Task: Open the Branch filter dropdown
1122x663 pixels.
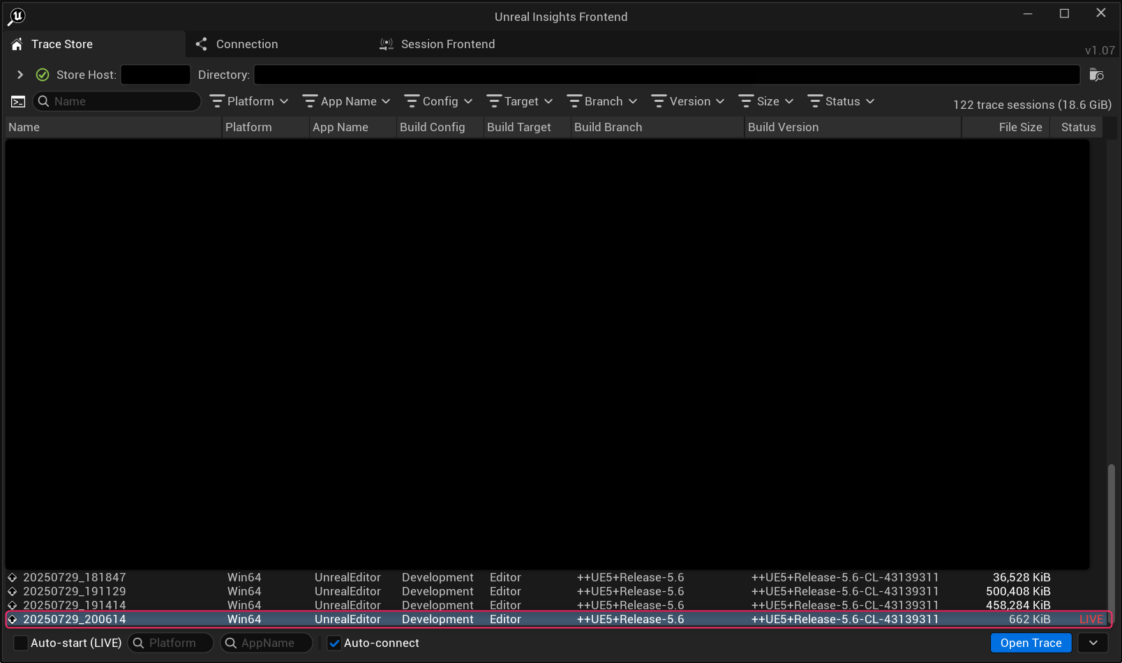Action: (602, 101)
